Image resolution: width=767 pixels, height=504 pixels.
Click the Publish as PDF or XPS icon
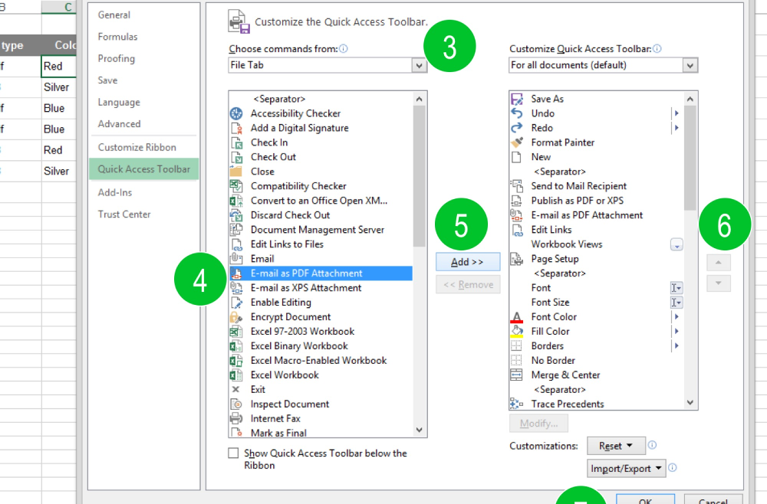(x=516, y=201)
